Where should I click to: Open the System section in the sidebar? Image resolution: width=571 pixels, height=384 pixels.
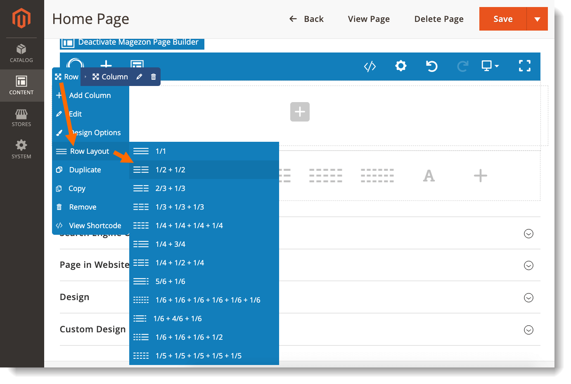(x=21, y=149)
